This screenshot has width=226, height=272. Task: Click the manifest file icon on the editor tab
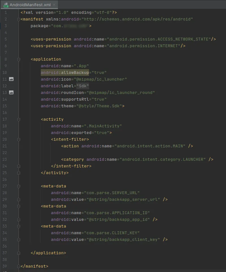click(x=6, y=5)
